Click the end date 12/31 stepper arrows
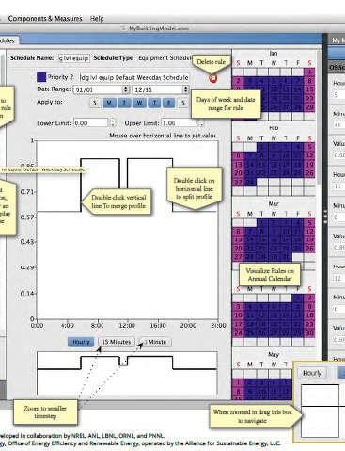This screenshot has width=345, height=451. click(x=186, y=89)
